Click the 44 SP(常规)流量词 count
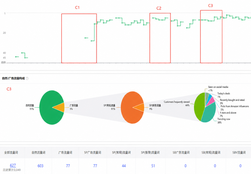The width and height of the screenshot is (251, 174). pyautogui.click(x=124, y=166)
